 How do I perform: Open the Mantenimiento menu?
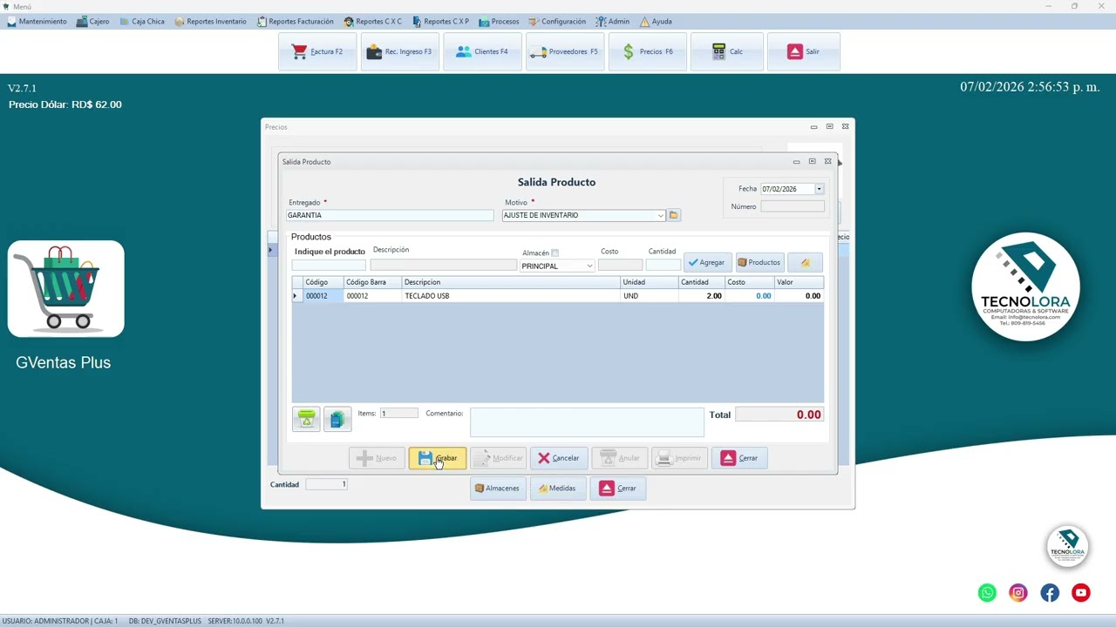coord(37,21)
